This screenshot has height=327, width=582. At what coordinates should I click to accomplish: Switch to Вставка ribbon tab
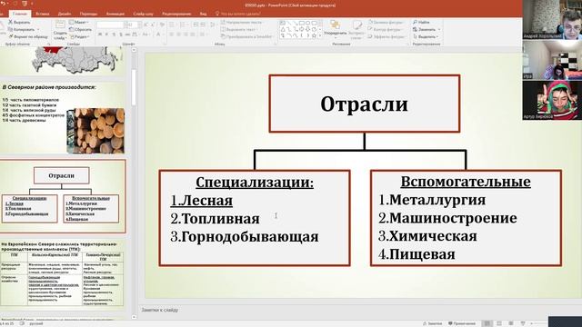(x=43, y=14)
